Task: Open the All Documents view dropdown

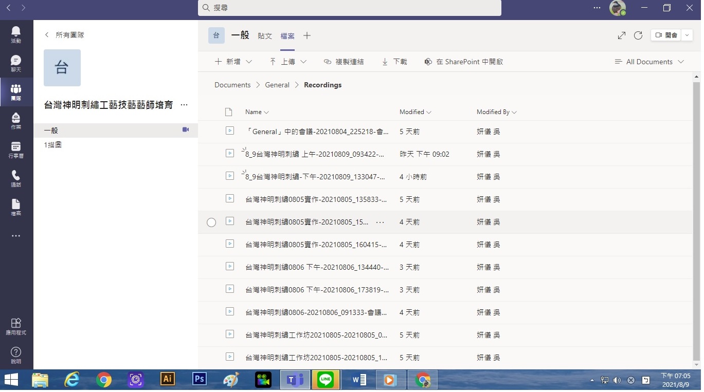Action: (x=649, y=62)
